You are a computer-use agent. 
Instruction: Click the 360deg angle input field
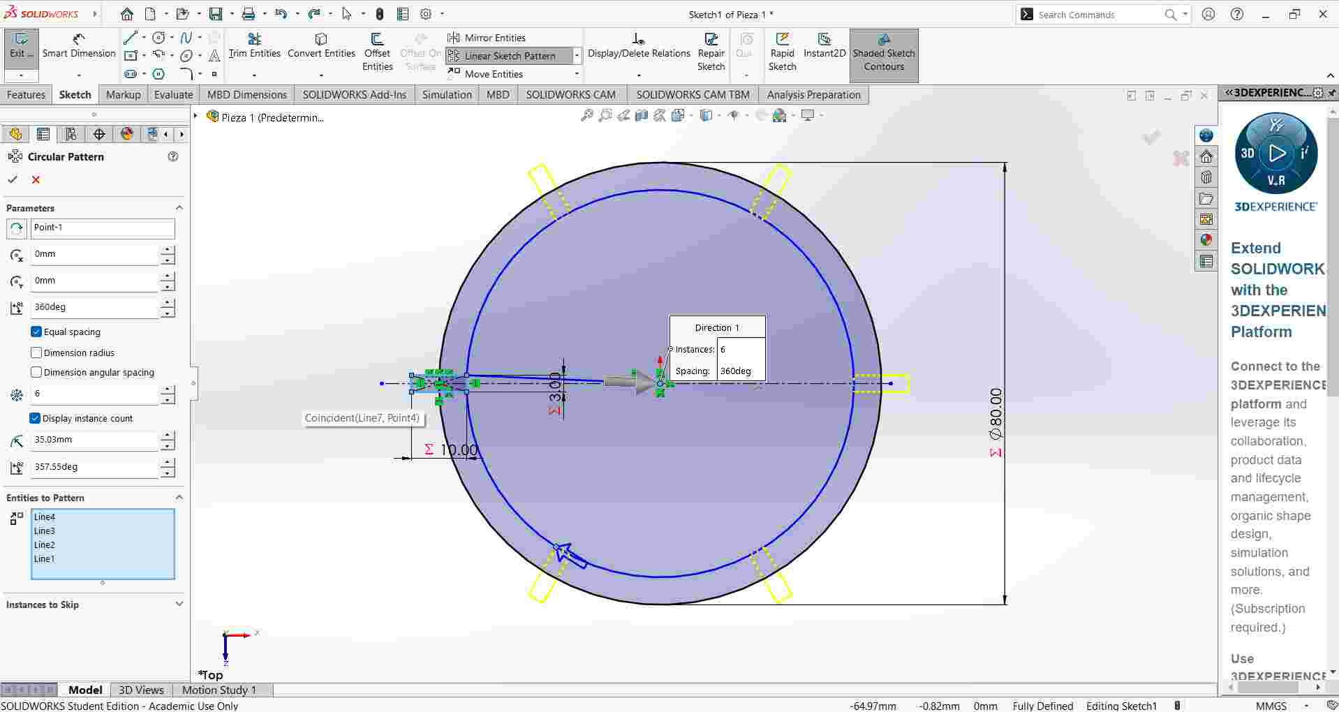point(95,307)
